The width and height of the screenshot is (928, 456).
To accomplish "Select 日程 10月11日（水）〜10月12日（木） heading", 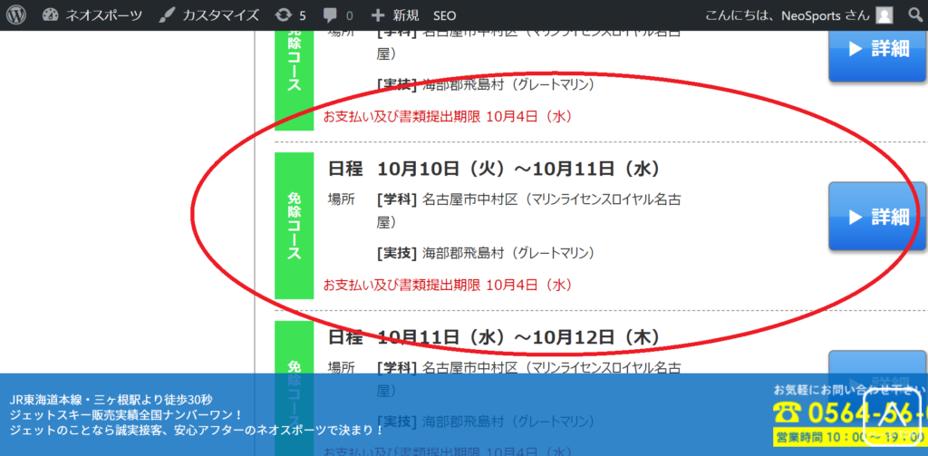I will [494, 337].
